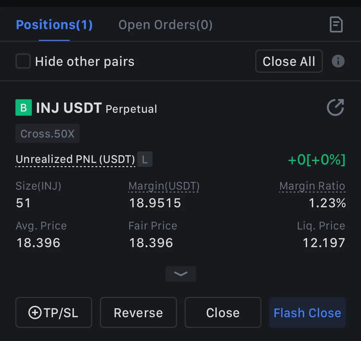
Task: Click the L label next to Unrealized PNL
Action: [145, 159]
